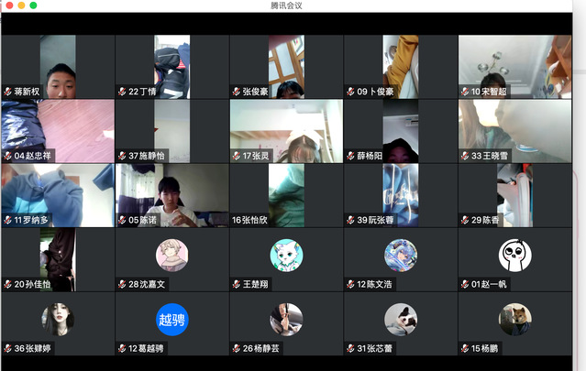Click the 11罗纳多 video tile

pyautogui.click(x=57, y=195)
